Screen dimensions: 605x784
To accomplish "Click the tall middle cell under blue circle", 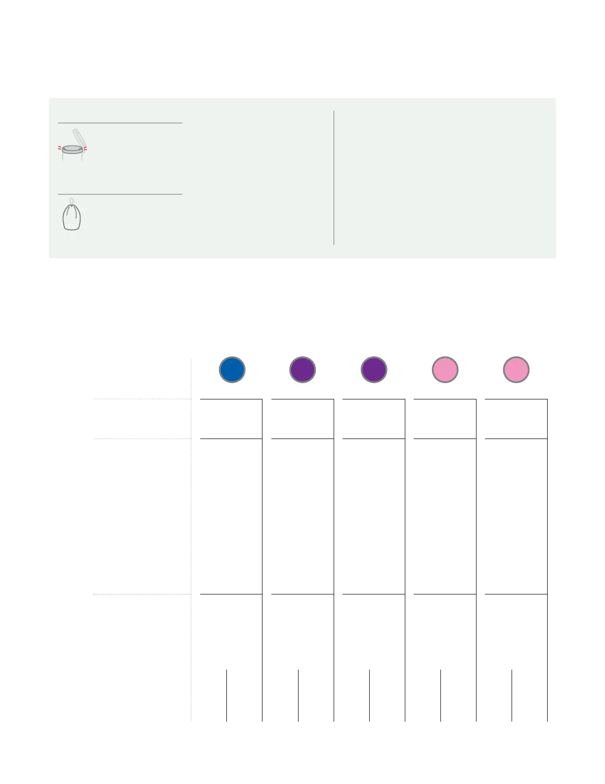I will (x=231, y=516).
